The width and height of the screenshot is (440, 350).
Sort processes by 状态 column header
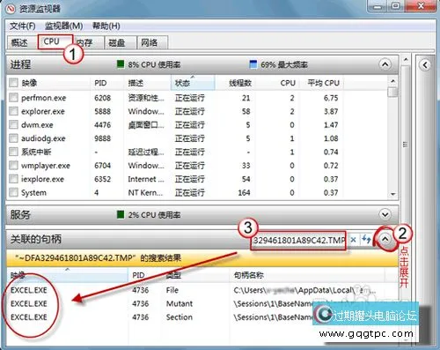(x=193, y=83)
